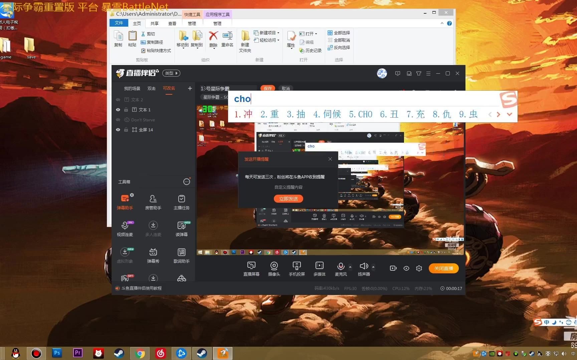Toggle the preview eye icon in bottom bar
Image resolution: width=577 pixels, height=360 pixels.
click(406, 268)
